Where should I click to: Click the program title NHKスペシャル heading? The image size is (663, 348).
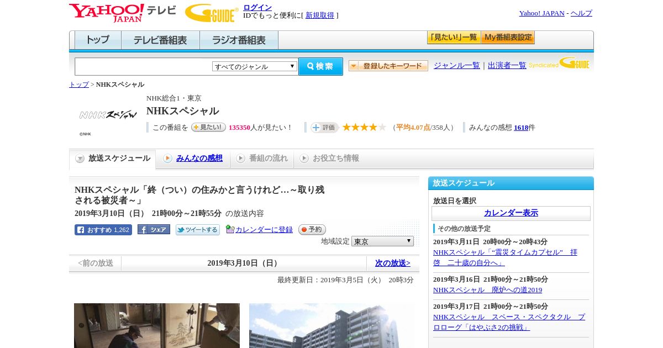pos(182,111)
